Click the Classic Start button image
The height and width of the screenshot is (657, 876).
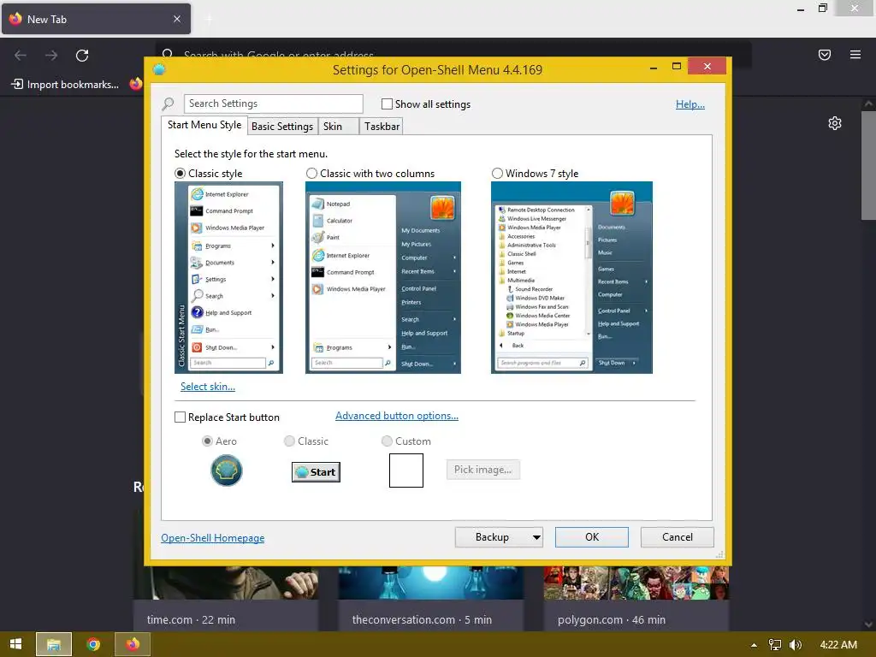pyautogui.click(x=316, y=472)
